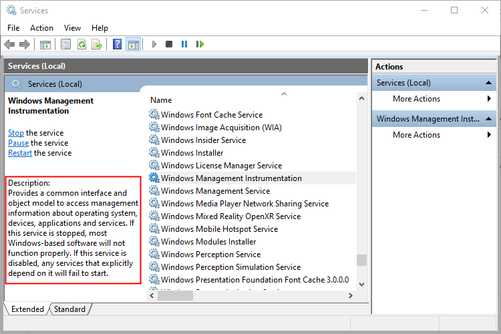The height and width of the screenshot is (334, 501).
Task: Collapse the Windows Management Inst... actions section
Action: 488,119
